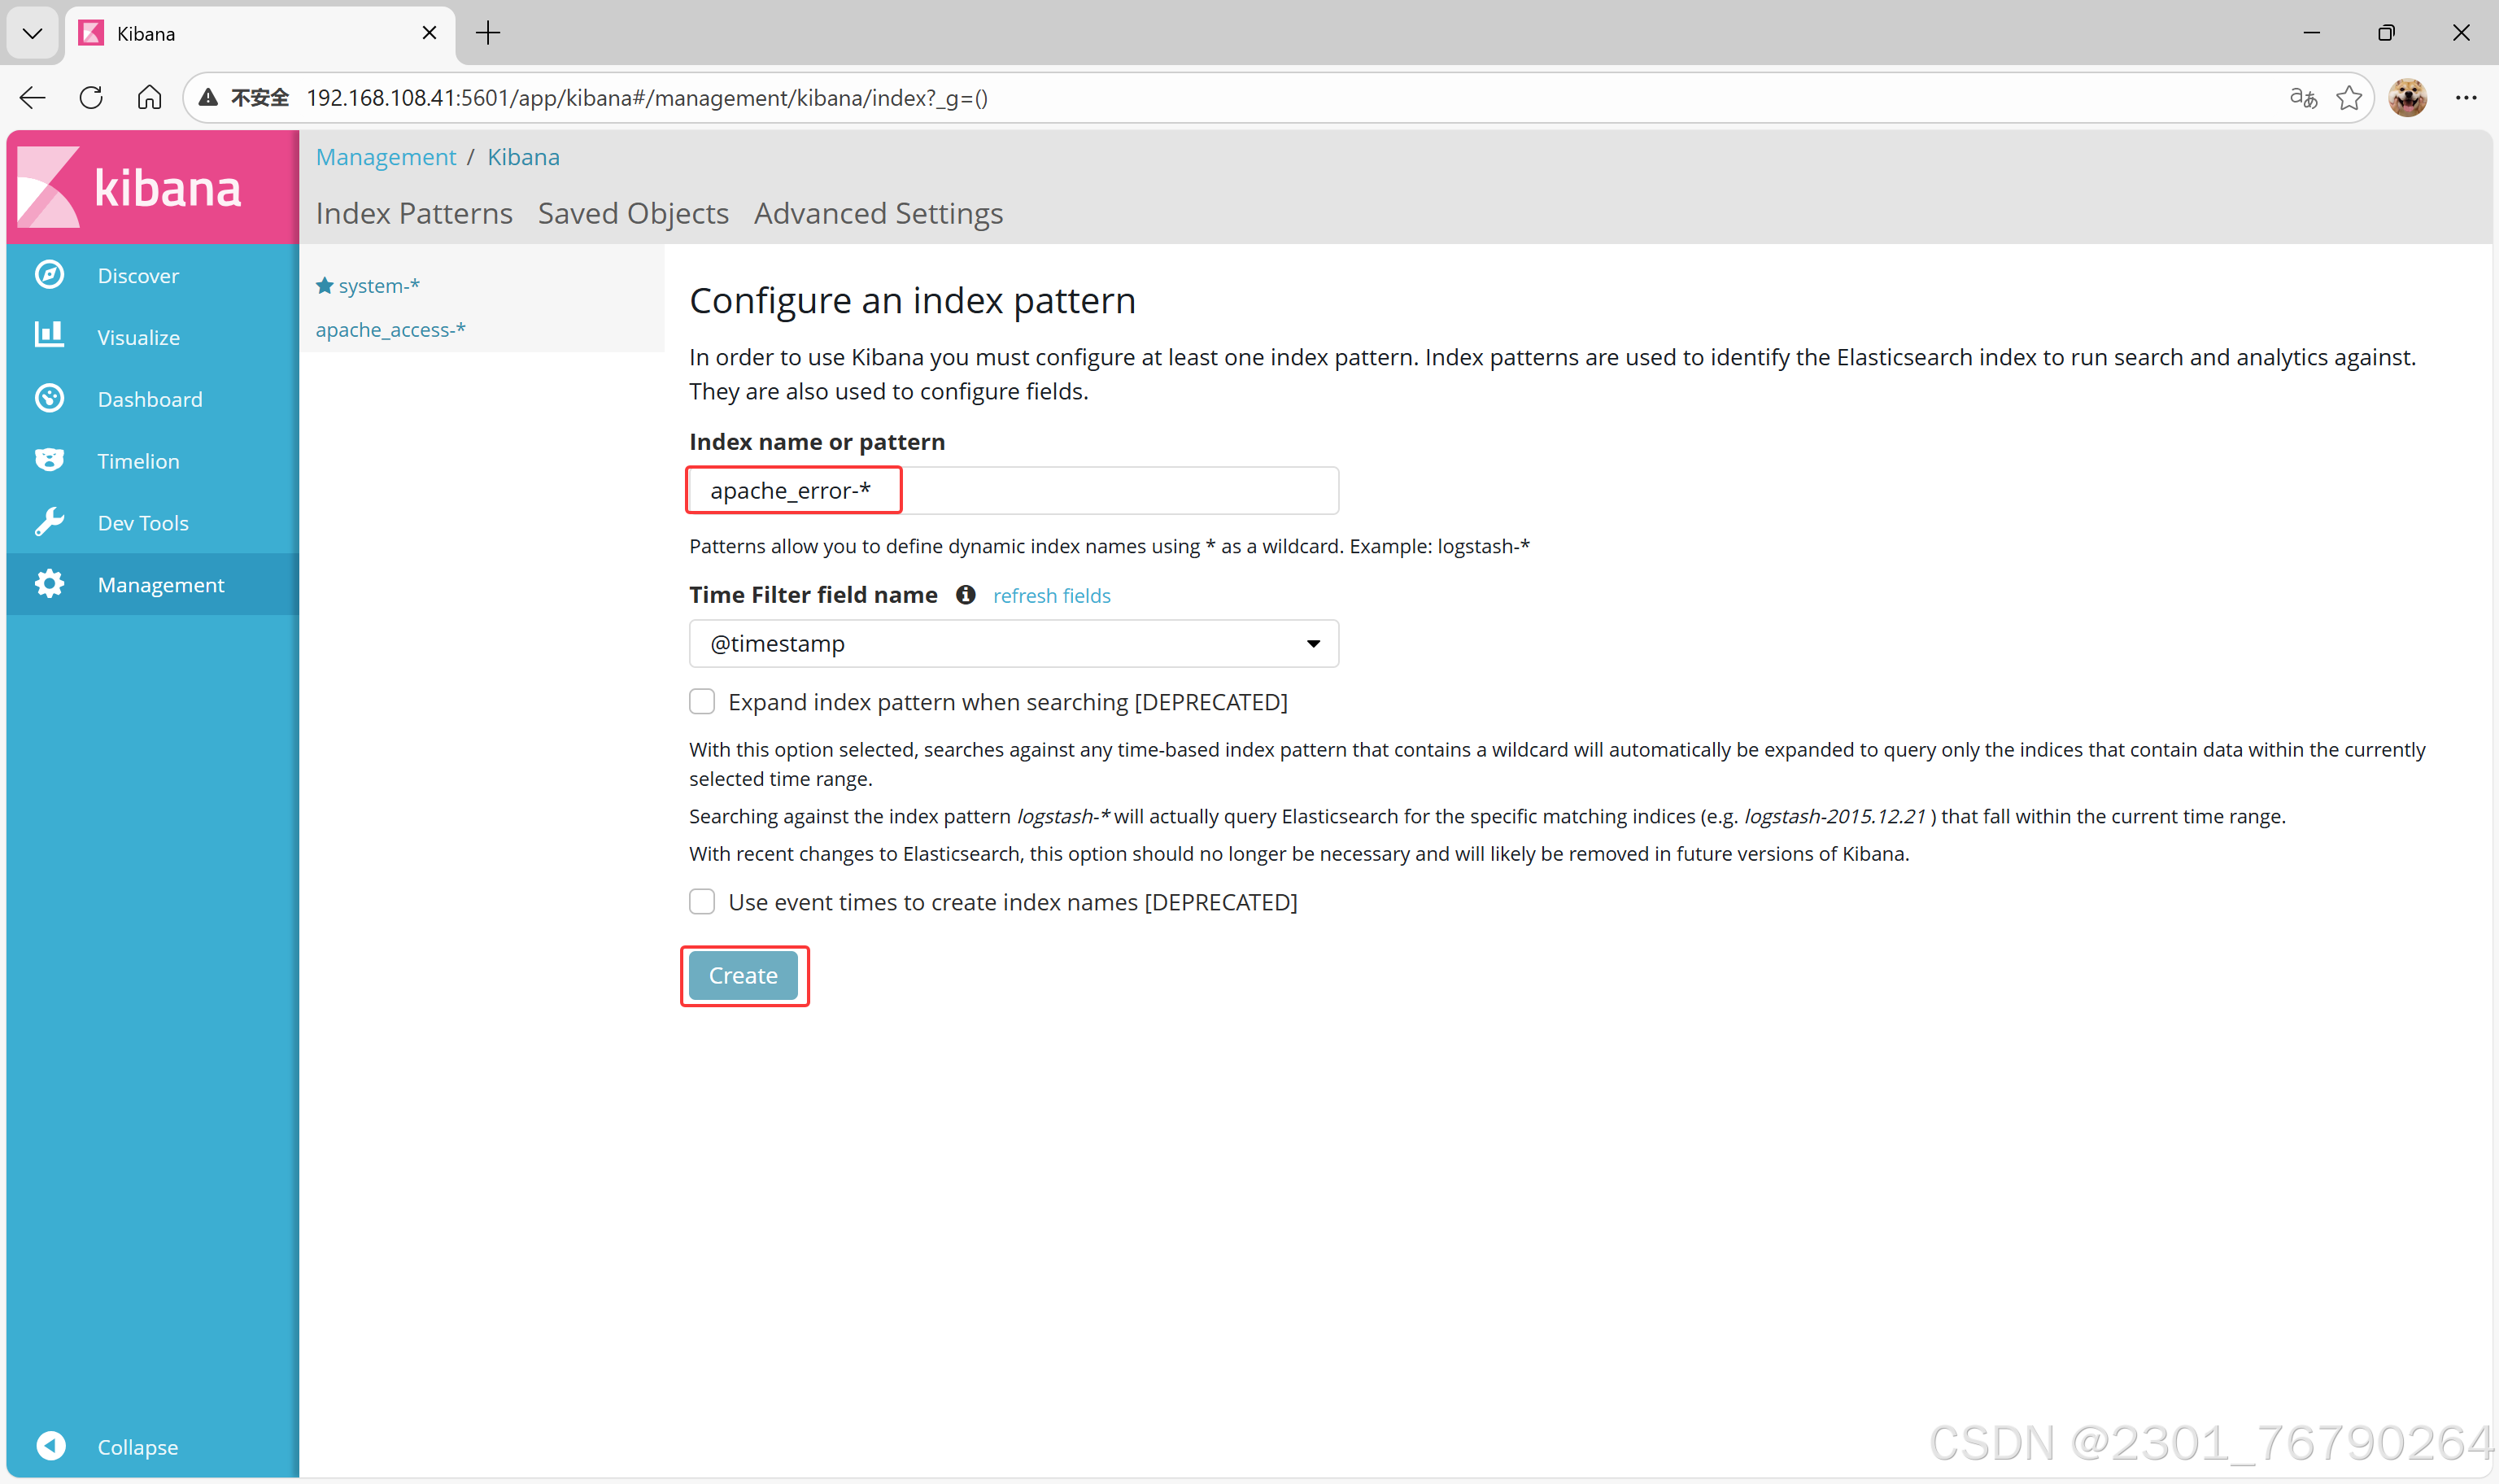
Task: Click the browser address bar URL
Action: coord(647,98)
